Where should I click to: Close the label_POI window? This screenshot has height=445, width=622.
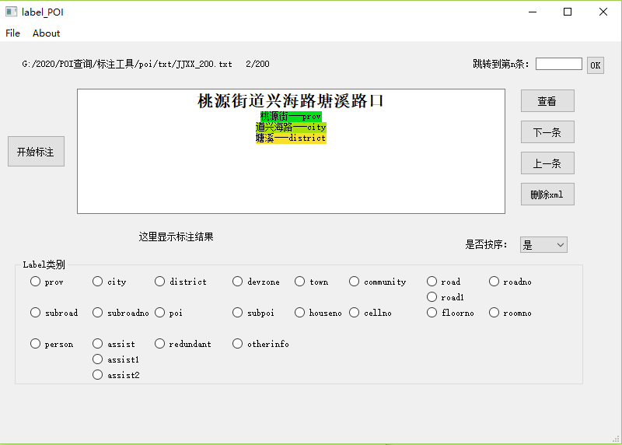[603, 12]
